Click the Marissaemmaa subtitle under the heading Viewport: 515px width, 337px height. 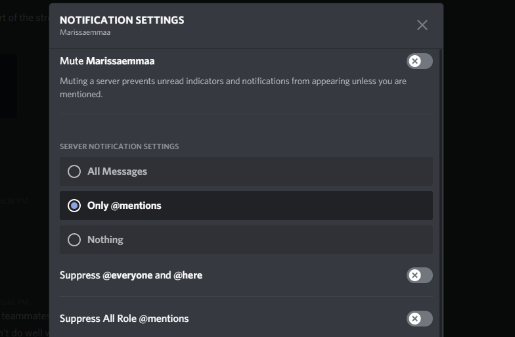point(85,32)
